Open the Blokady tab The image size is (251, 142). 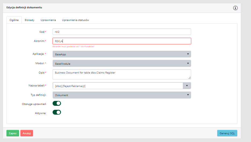click(x=30, y=20)
